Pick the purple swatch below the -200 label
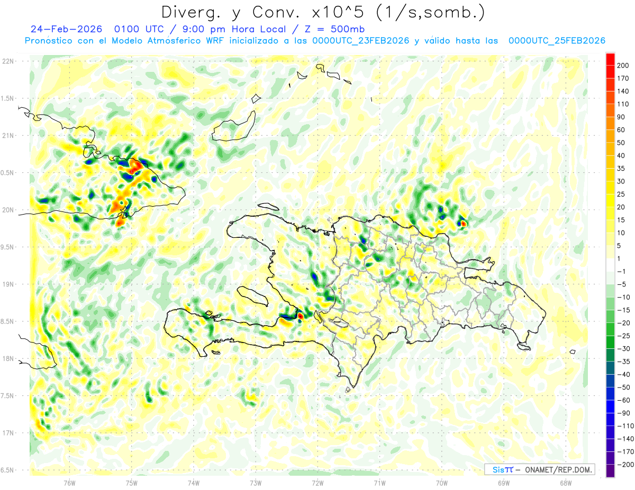Screen dimensions: 635x490 pos(610,470)
